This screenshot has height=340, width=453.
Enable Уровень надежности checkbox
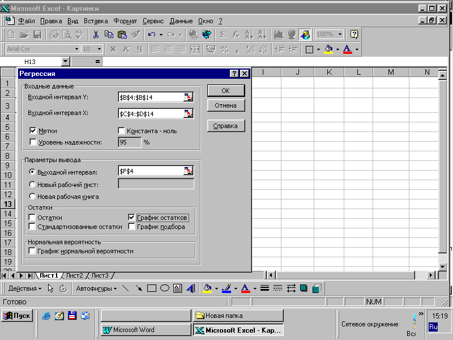click(x=33, y=142)
